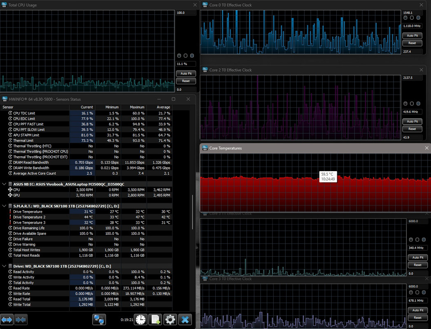Screen dimensions: 431x329
Task: Click the chip icon of ASUS NB EC group
Action: (10, 184)
